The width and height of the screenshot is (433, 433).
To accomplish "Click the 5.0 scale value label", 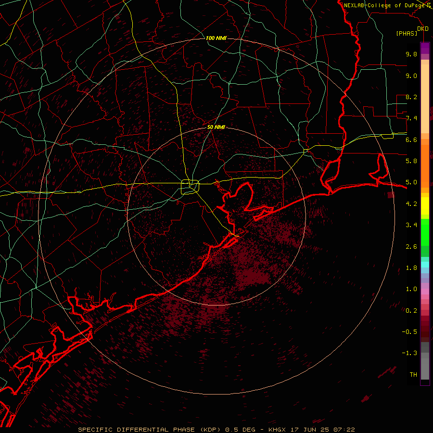I will click(x=411, y=182).
